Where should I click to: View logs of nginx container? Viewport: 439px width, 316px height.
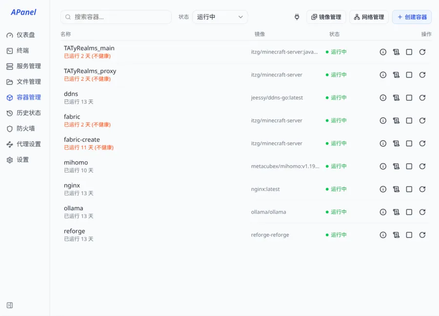[x=396, y=189]
